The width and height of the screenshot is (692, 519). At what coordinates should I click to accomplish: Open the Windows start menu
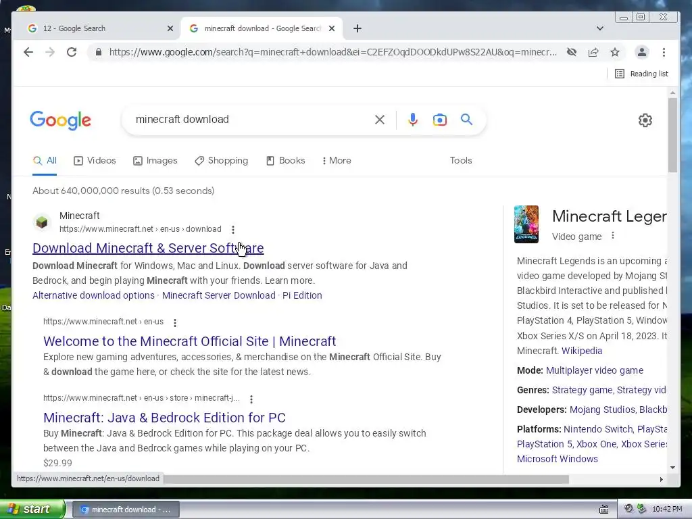pos(32,509)
